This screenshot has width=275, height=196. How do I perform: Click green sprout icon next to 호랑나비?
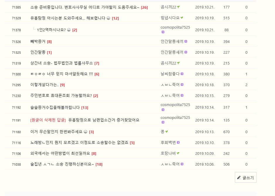click(x=178, y=153)
